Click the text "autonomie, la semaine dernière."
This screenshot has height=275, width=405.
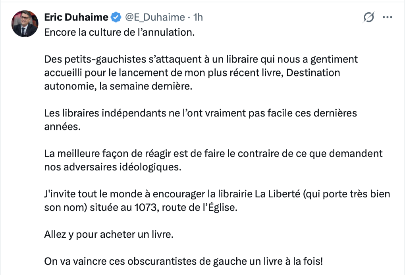point(118,86)
